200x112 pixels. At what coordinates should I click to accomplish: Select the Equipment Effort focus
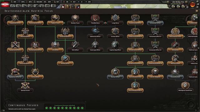tap(15, 23)
